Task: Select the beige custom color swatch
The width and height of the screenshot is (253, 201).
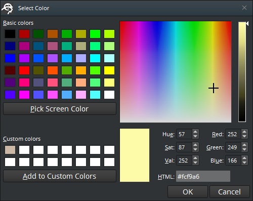Action: point(10,150)
